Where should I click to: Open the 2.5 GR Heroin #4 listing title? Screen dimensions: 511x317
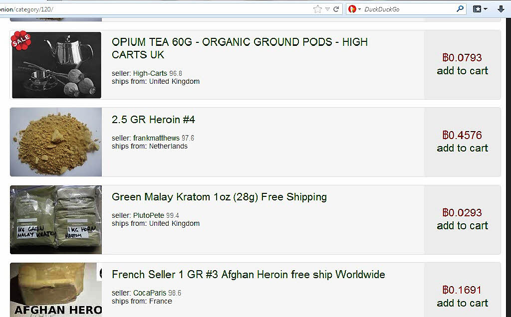pyautogui.click(x=153, y=120)
